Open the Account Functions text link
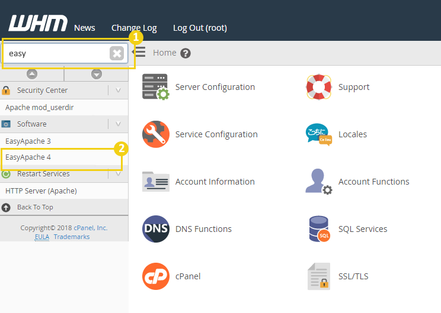Image resolution: width=441 pixels, height=313 pixels. coord(374,182)
